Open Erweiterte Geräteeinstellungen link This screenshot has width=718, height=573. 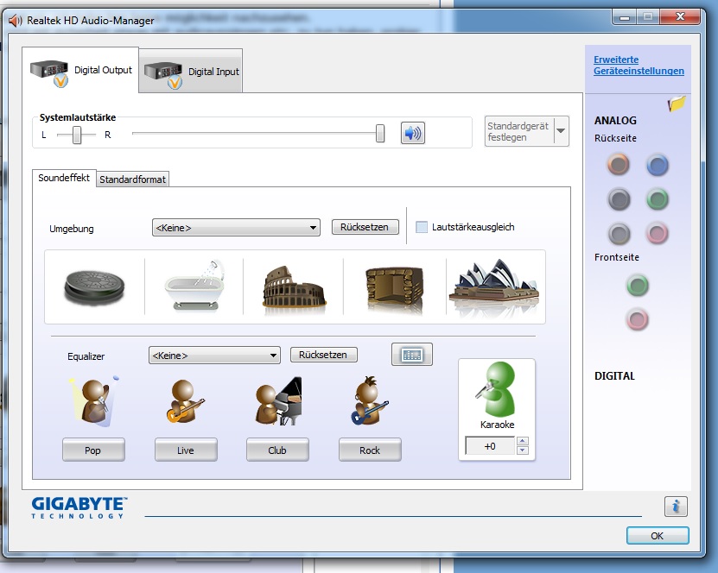639,65
